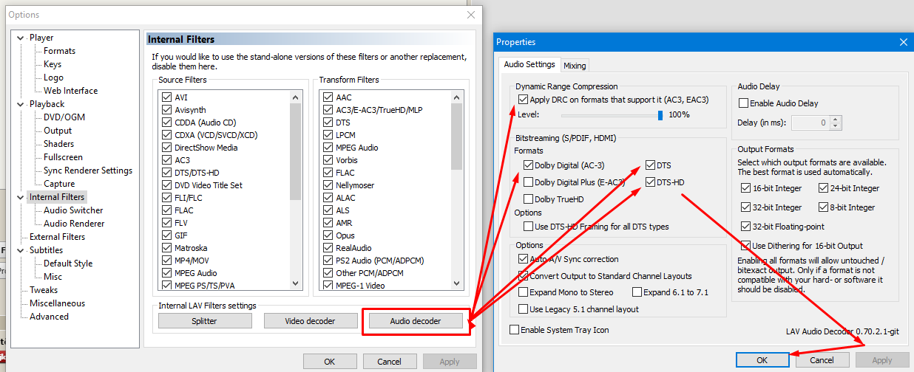This screenshot has width=914, height=372.
Task: Select Audio Switcher in the tree
Action: (73, 210)
